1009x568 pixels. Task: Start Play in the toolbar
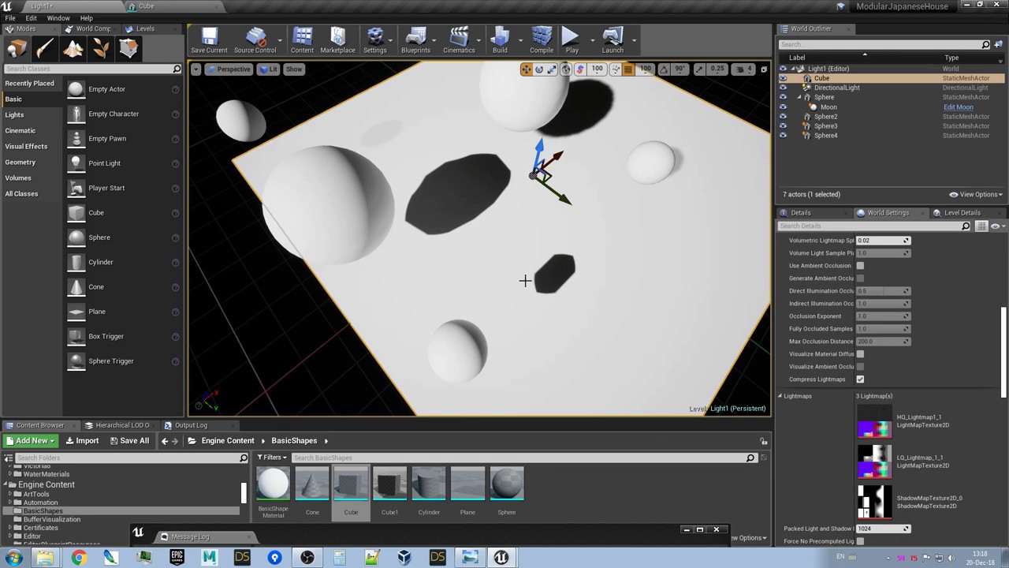572,40
